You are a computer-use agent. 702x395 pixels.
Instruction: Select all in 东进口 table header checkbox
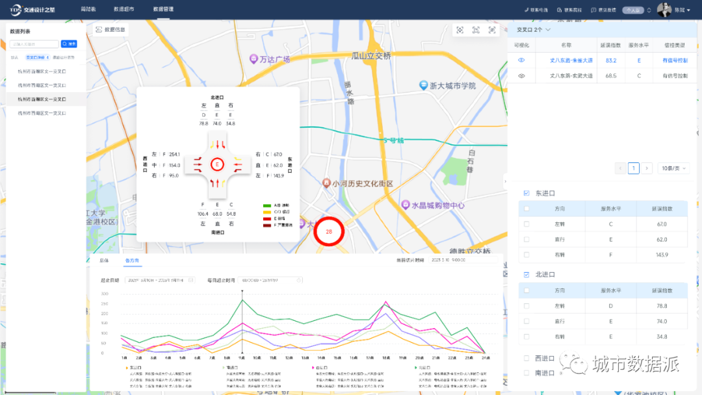point(526,209)
